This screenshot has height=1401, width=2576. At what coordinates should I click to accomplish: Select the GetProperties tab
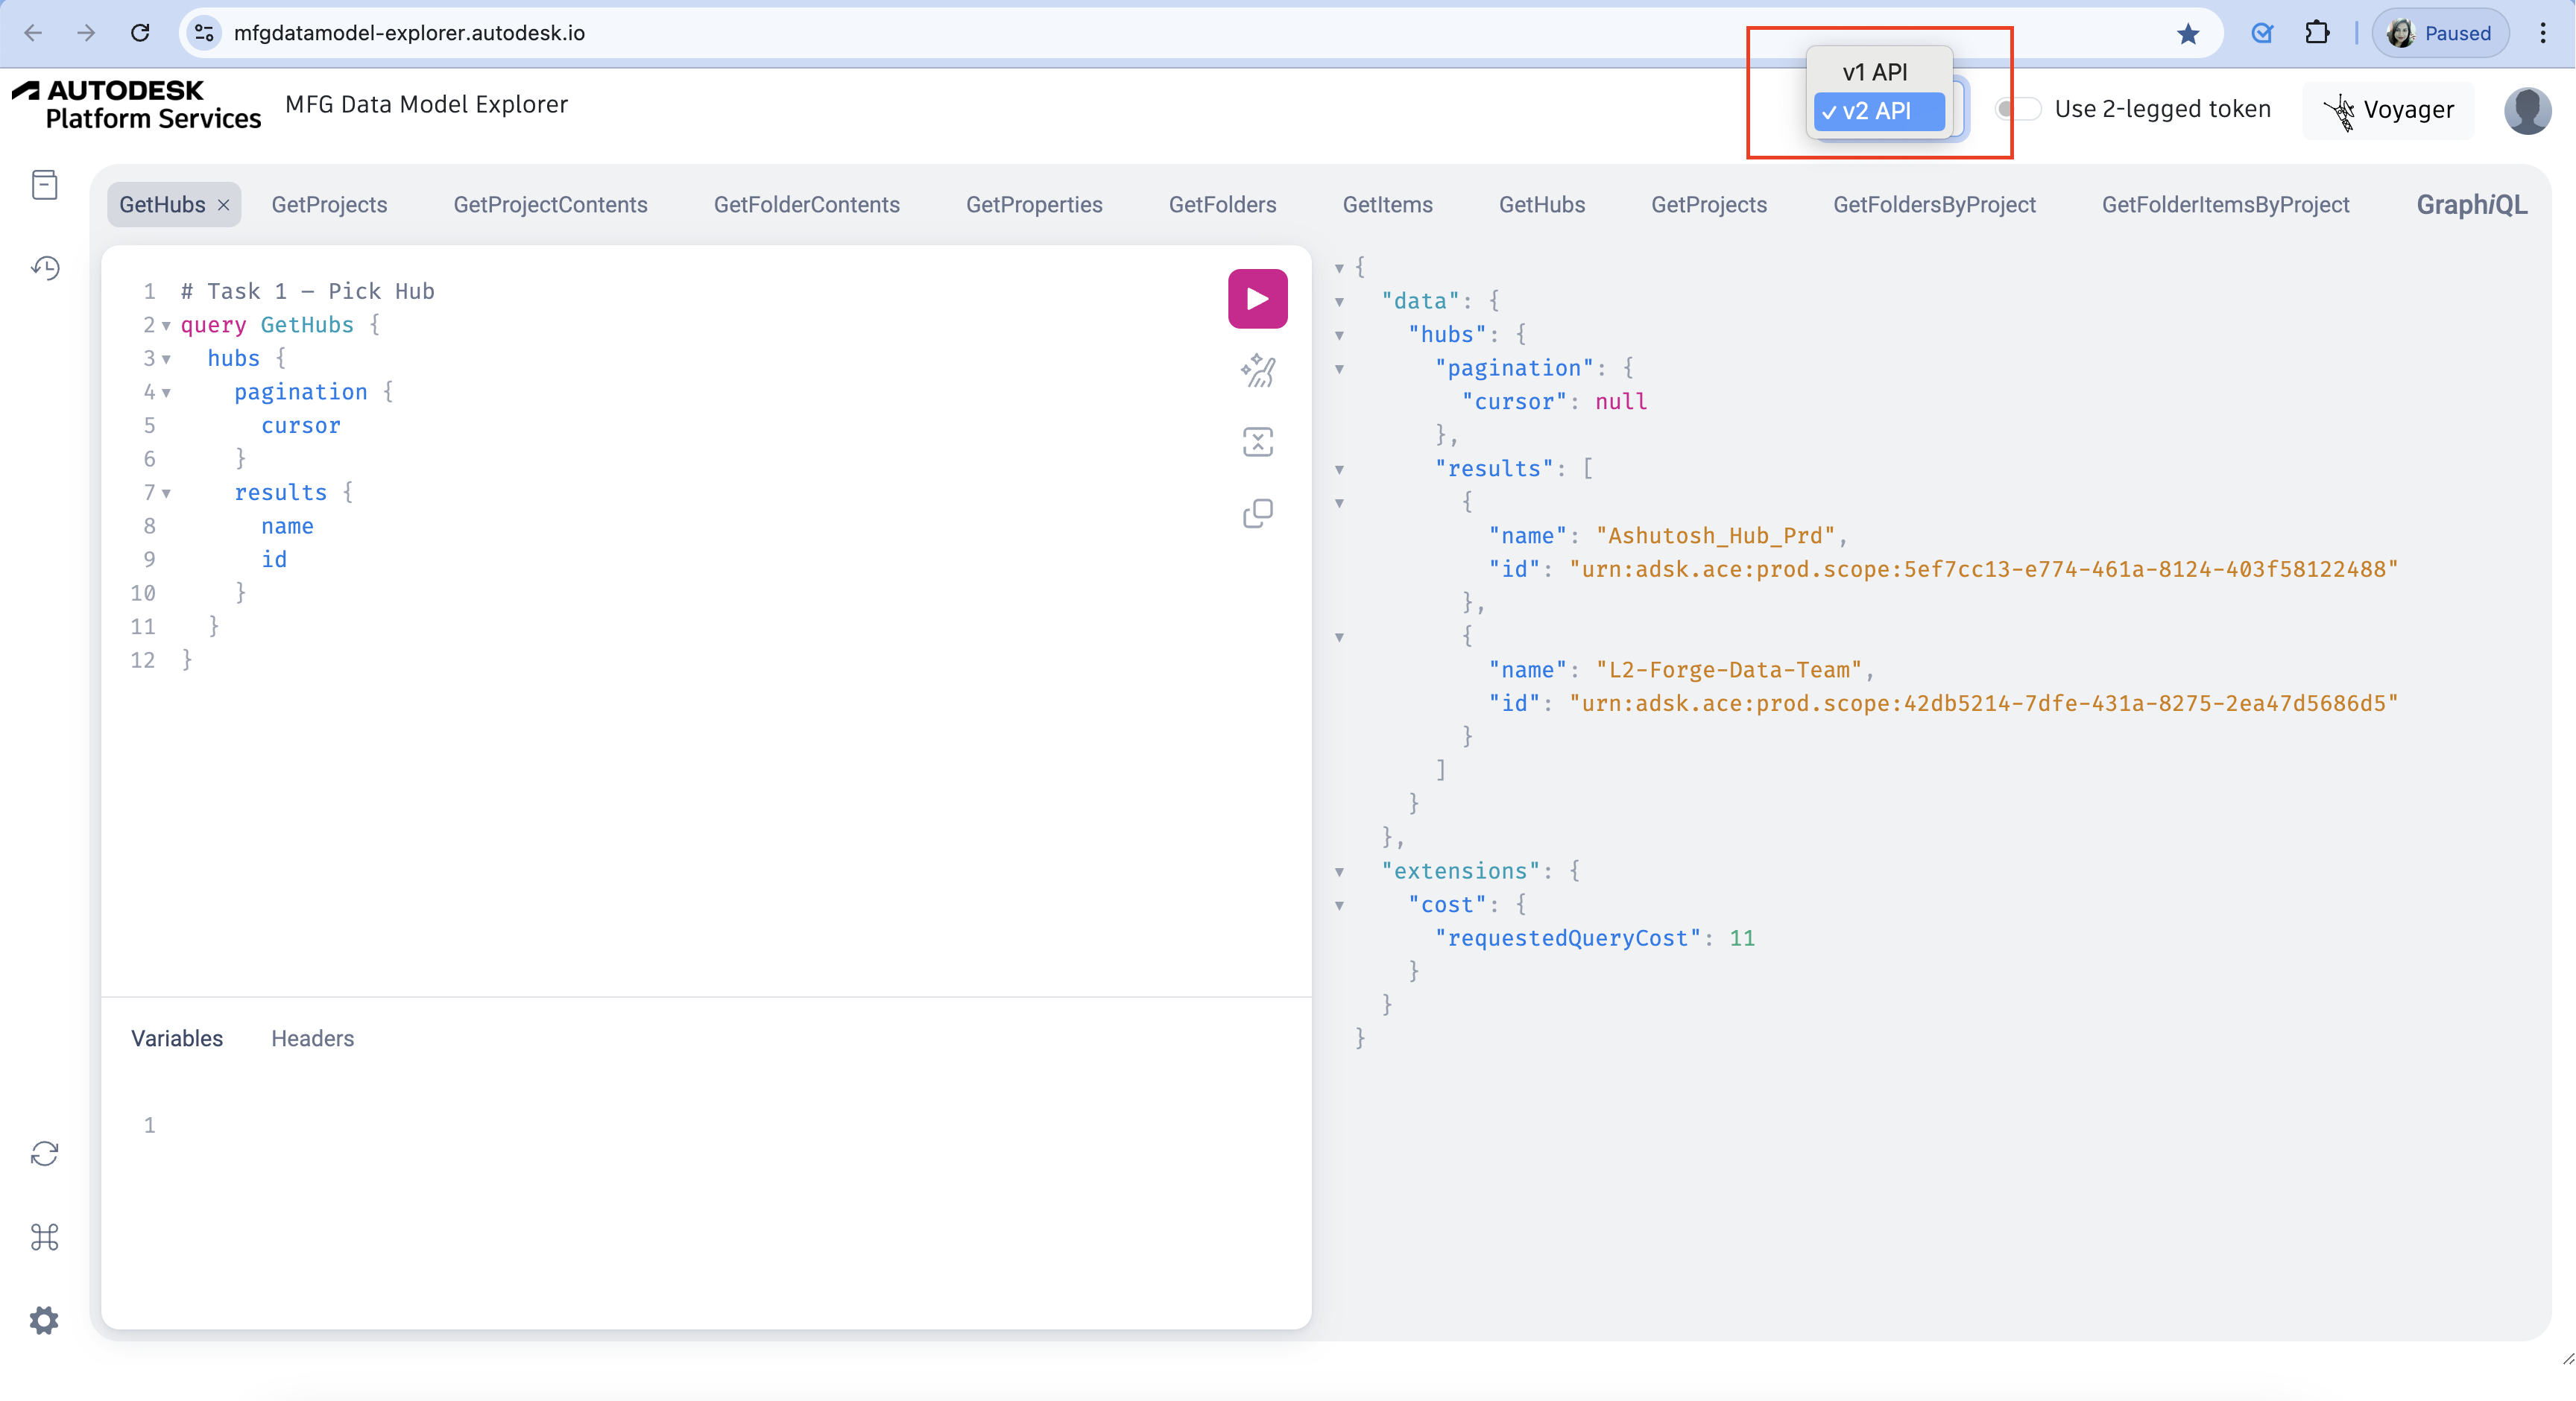[x=1034, y=205]
